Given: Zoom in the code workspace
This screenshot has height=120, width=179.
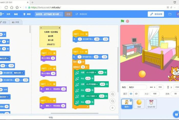Looking at the screenshot, I should (x=113, y=94).
